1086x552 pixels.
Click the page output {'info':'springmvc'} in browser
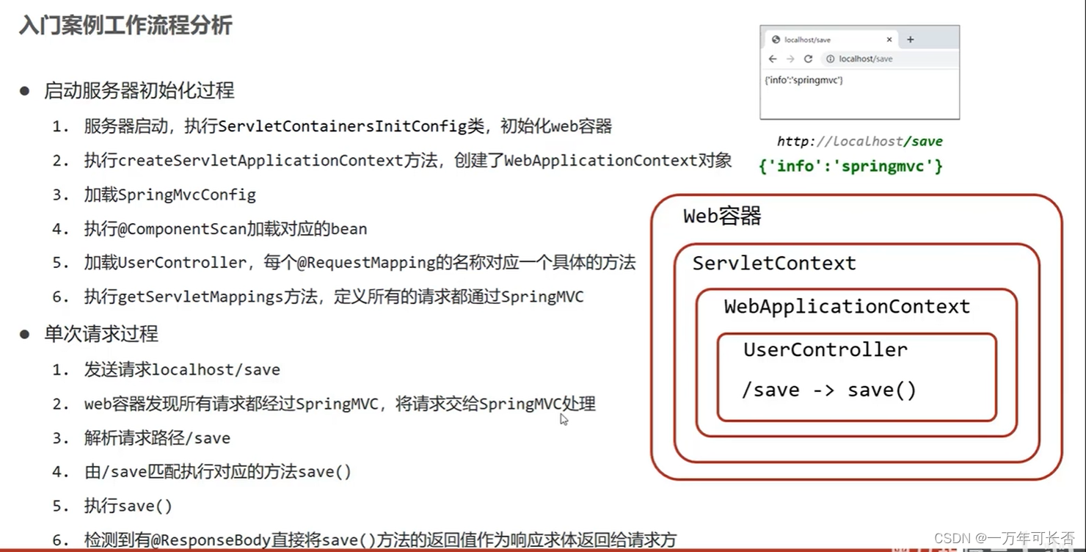(x=803, y=80)
